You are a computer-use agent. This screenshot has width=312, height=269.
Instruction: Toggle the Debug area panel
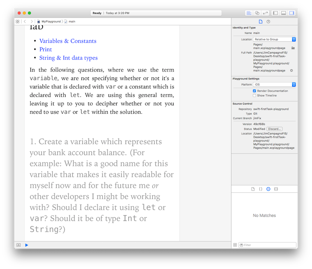click(x=284, y=13)
